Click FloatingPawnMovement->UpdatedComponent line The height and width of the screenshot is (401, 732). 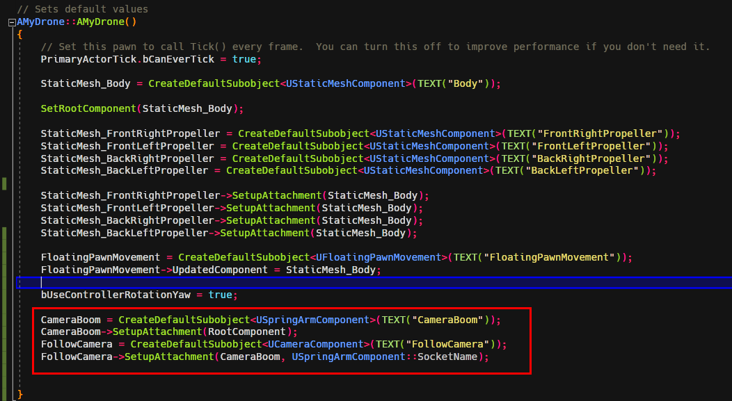tap(211, 270)
